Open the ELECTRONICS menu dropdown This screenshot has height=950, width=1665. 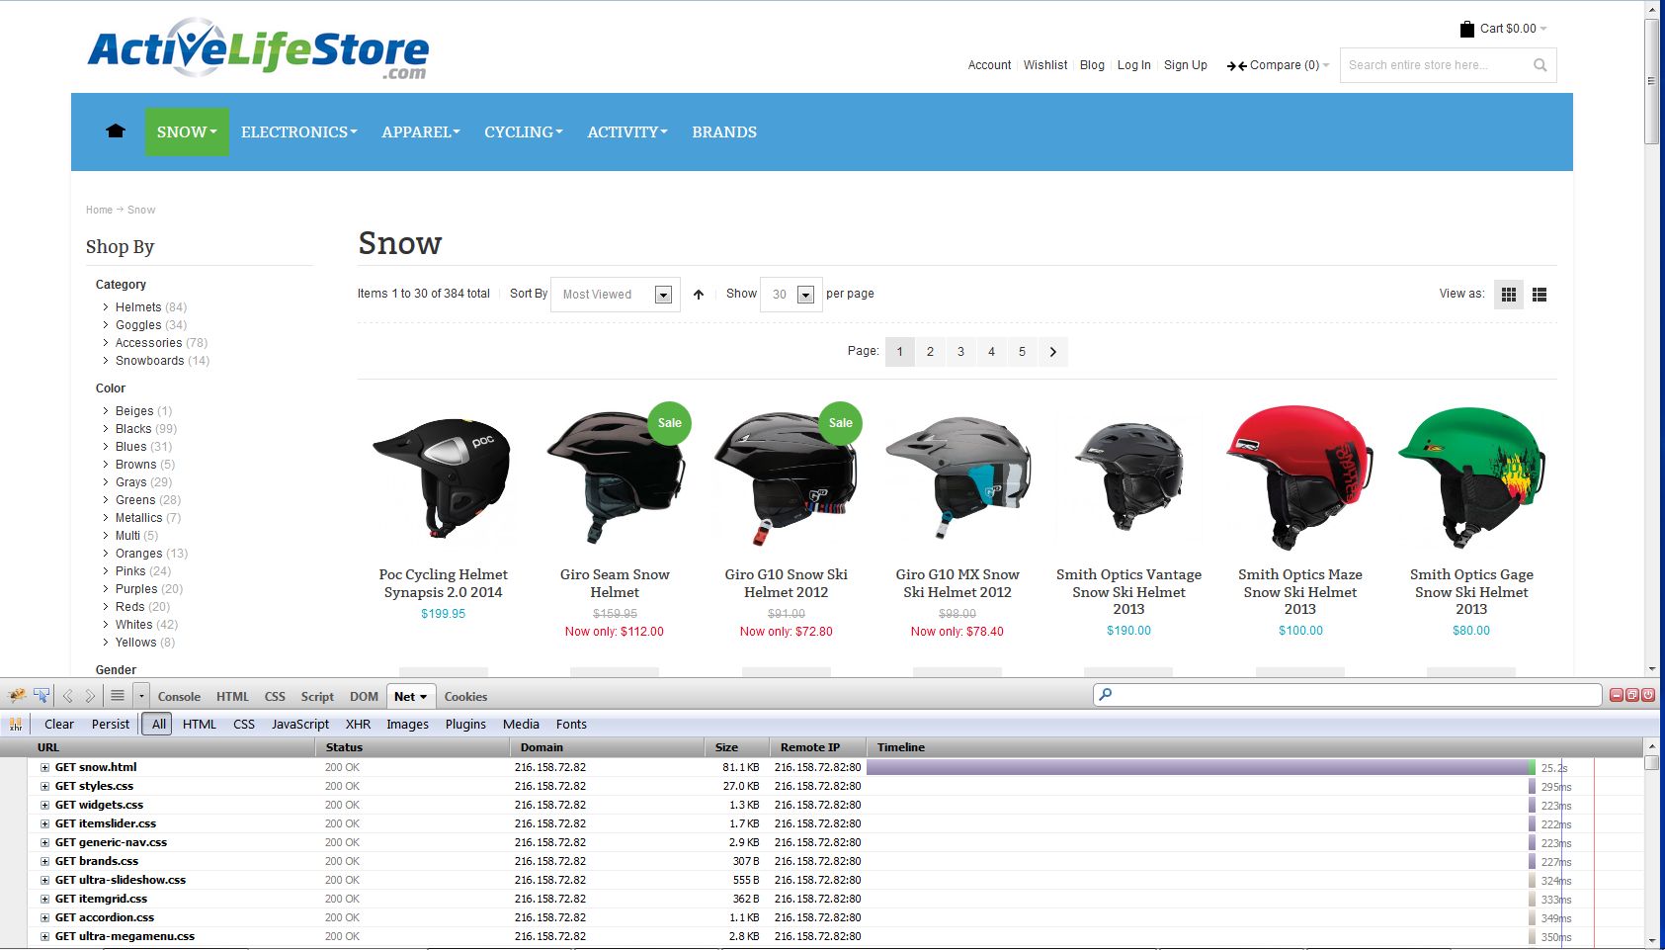coord(299,131)
